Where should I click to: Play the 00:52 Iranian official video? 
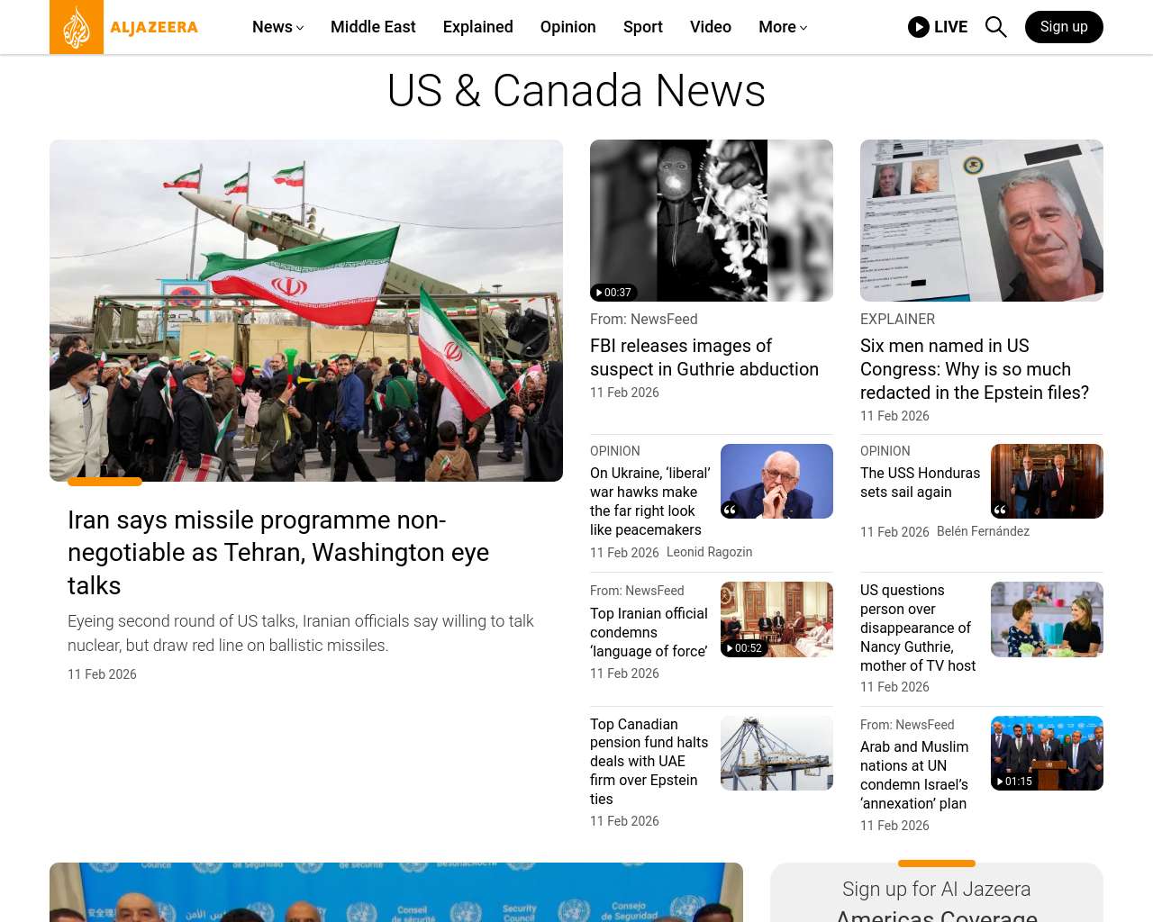click(744, 648)
